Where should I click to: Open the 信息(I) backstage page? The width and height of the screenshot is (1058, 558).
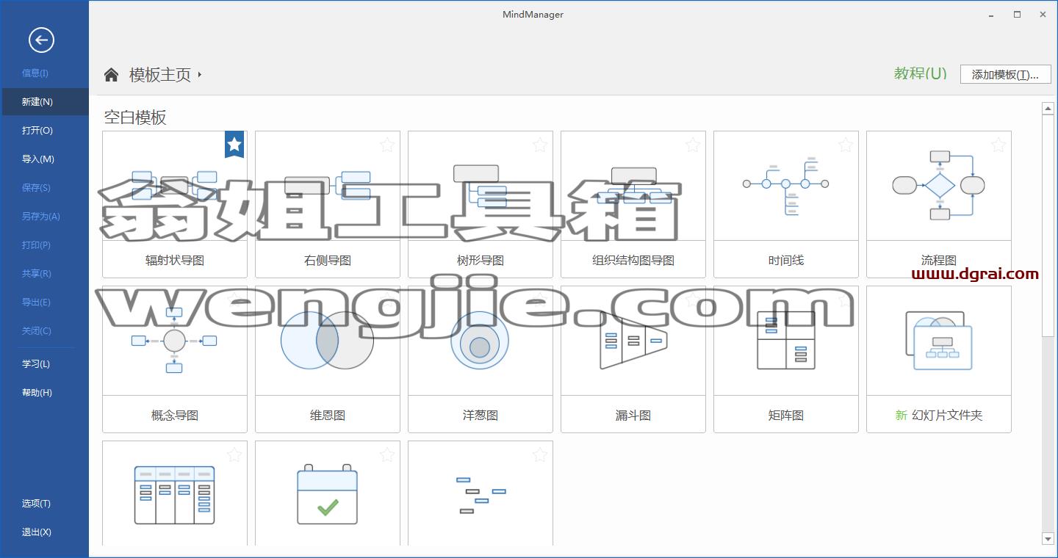tap(44, 73)
